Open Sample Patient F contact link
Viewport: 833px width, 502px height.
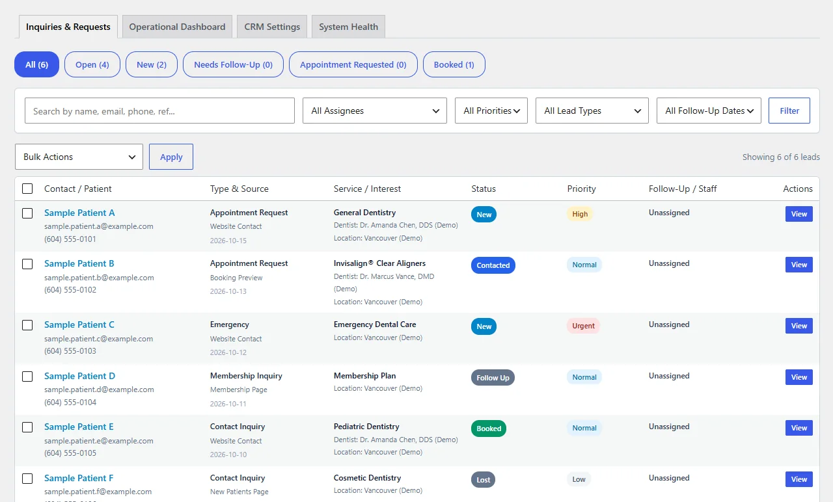tap(79, 478)
